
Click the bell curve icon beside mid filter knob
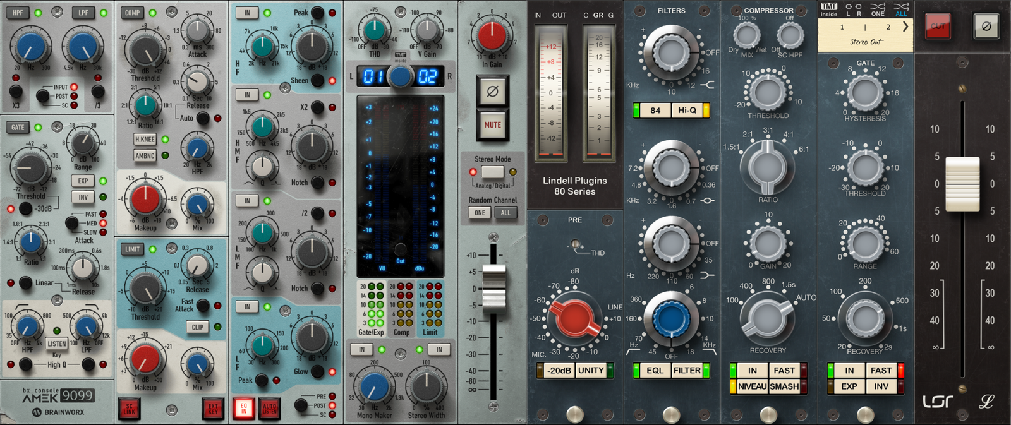[707, 201]
